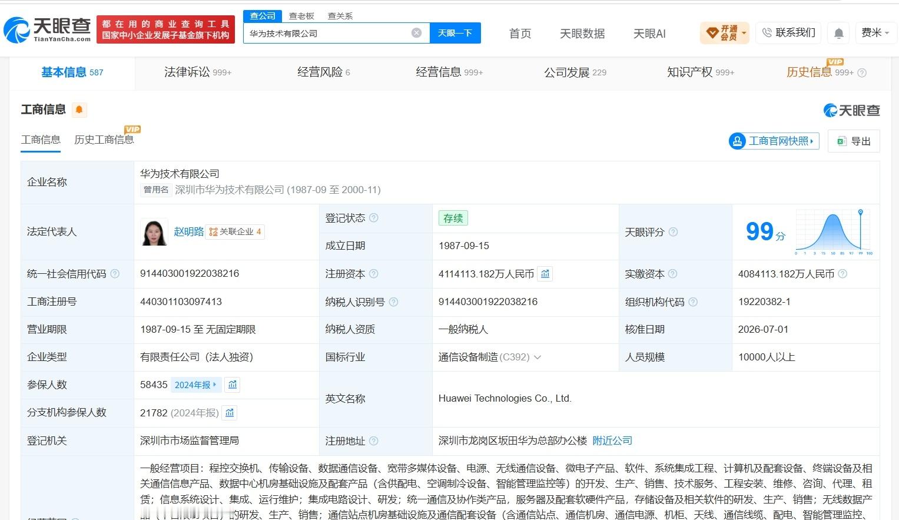The width and height of the screenshot is (899, 520).
Task: Switch to the 查公司 search tab
Action: (263, 16)
